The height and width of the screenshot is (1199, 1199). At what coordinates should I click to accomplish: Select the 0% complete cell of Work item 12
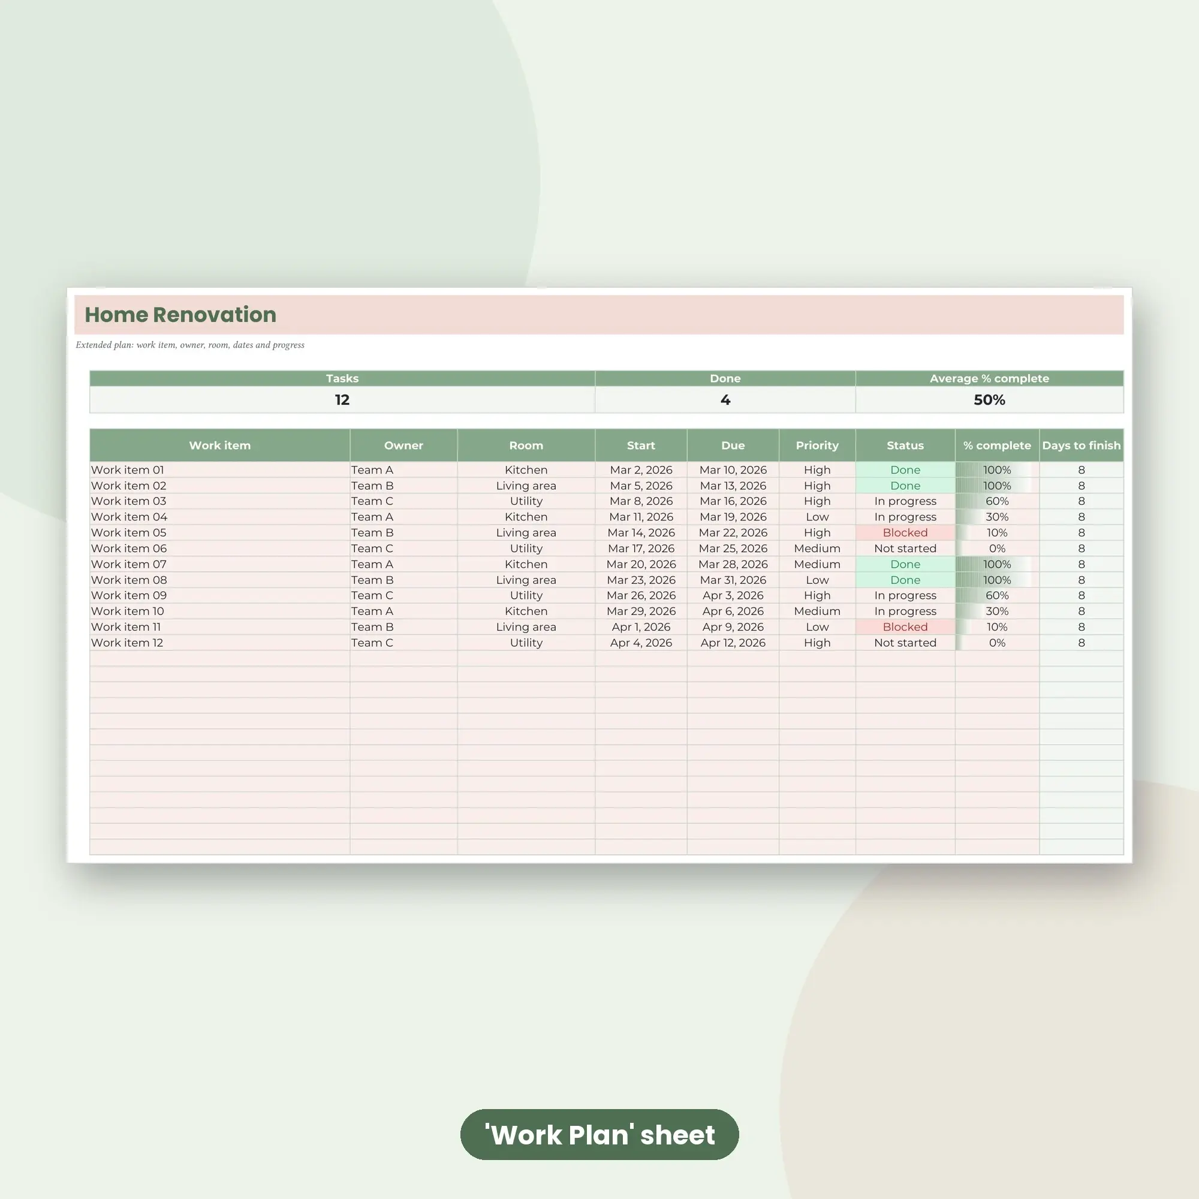[998, 642]
